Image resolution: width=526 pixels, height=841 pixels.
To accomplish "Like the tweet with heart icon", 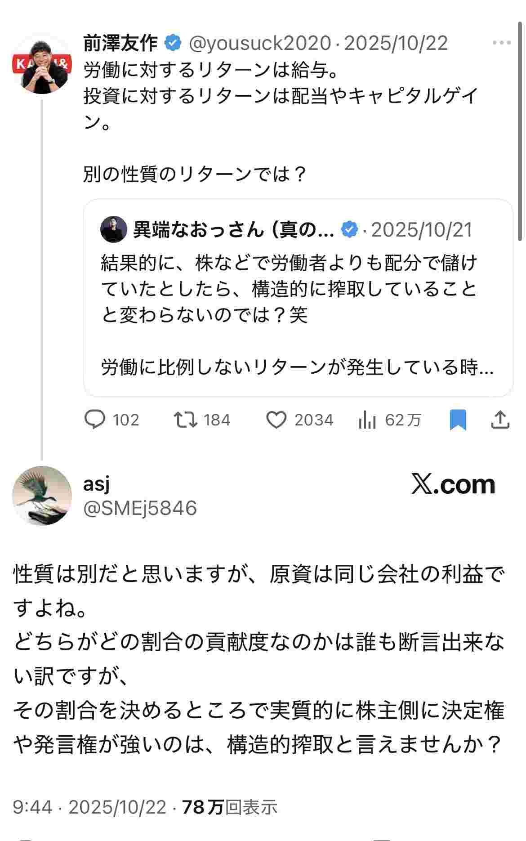I will (x=276, y=420).
